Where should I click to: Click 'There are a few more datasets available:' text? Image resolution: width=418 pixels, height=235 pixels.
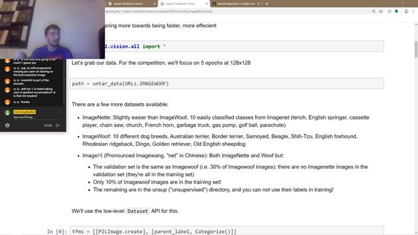(120, 104)
